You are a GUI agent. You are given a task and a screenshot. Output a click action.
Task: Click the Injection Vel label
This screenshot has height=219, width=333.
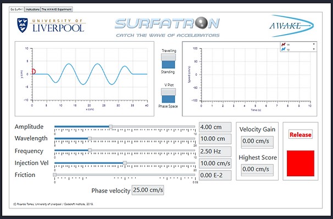32,163
